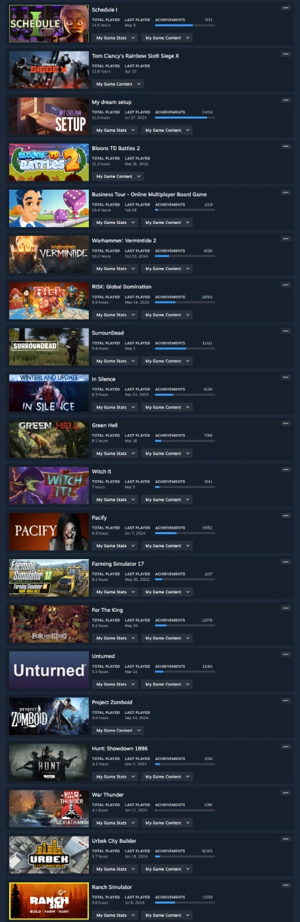The image size is (300, 922).
Task: Open the three-dot menu for Witch It
Action: click(x=286, y=470)
